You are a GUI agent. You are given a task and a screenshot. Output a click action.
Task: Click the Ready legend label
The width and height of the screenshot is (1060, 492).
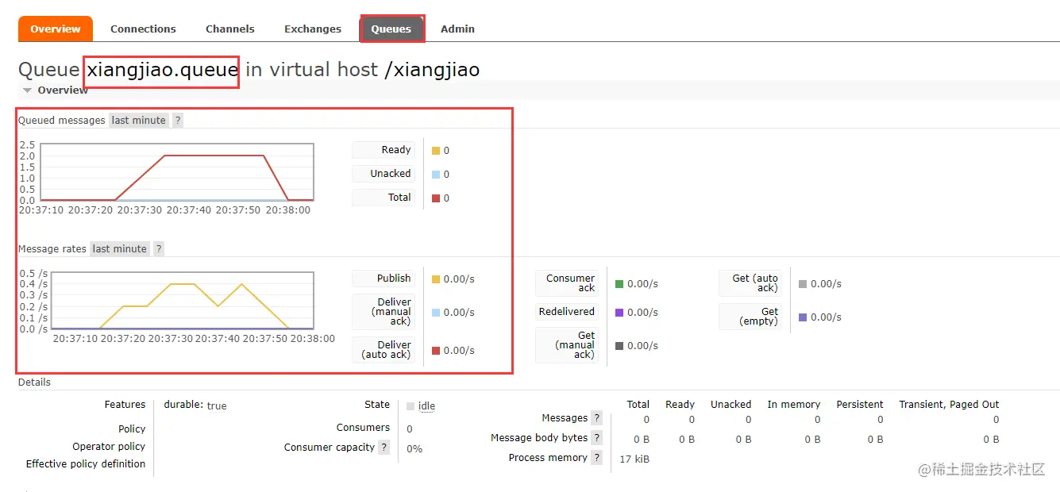click(384, 150)
